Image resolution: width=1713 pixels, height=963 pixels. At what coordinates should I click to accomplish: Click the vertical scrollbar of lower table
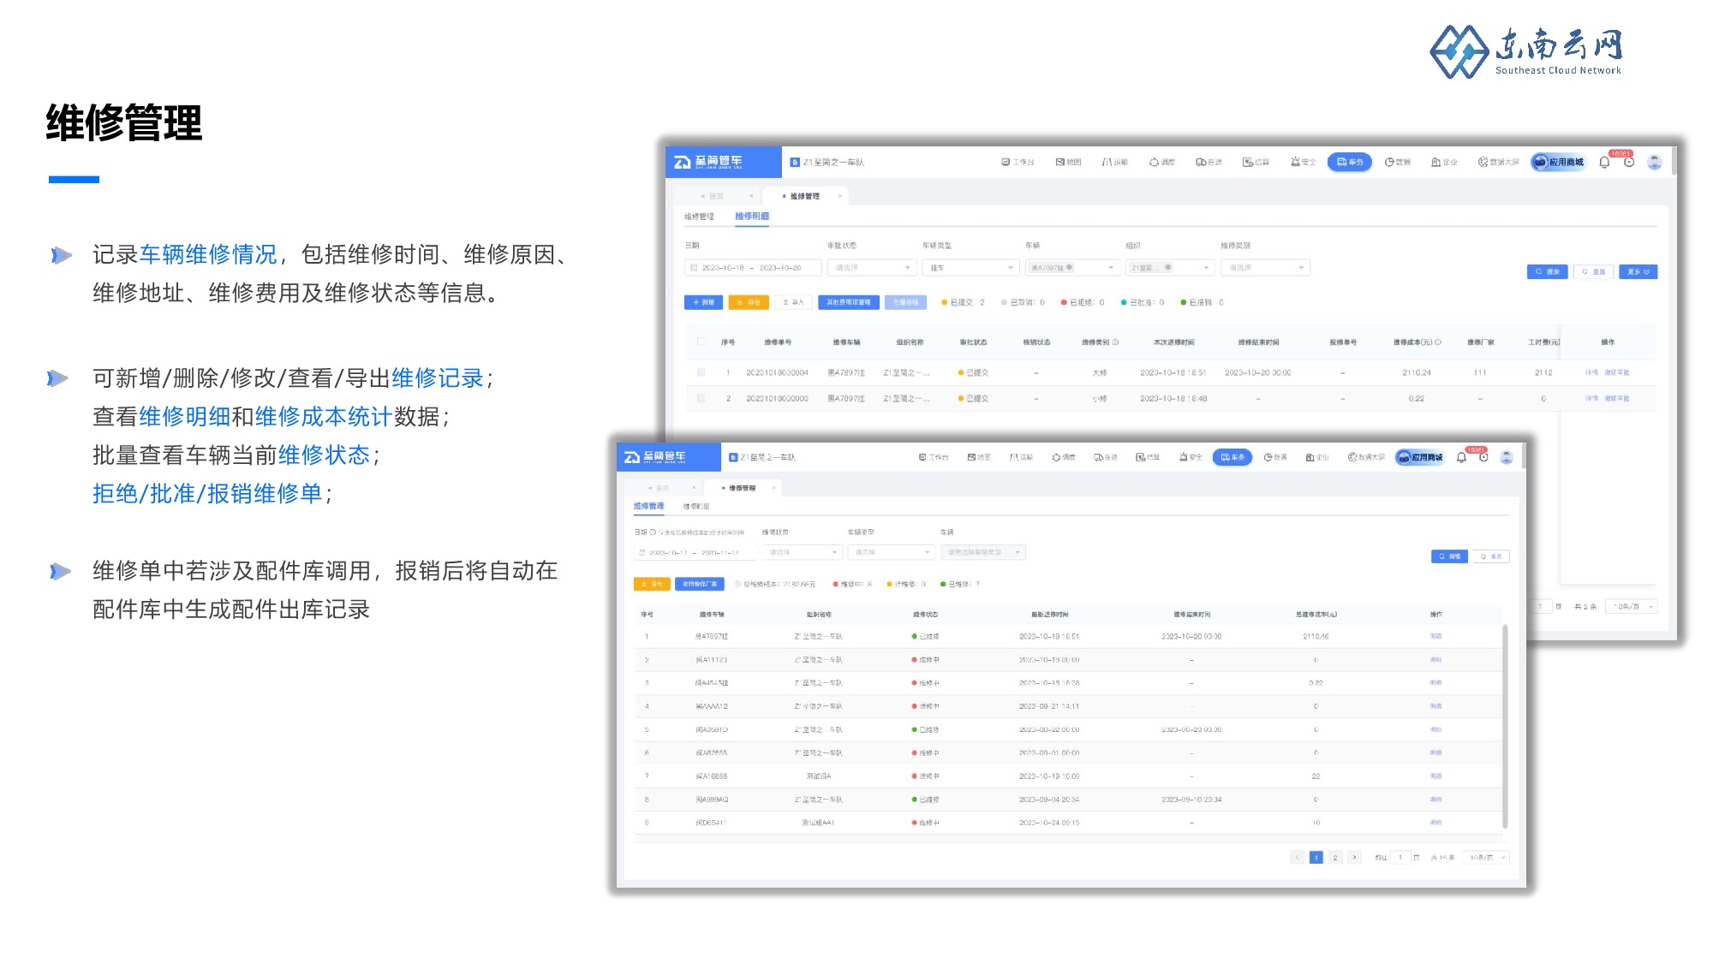pos(1505,726)
